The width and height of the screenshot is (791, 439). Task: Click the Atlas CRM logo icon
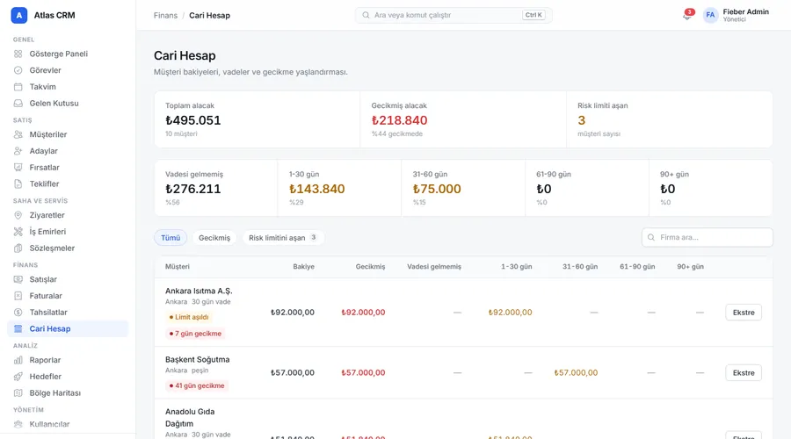pos(19,15)
